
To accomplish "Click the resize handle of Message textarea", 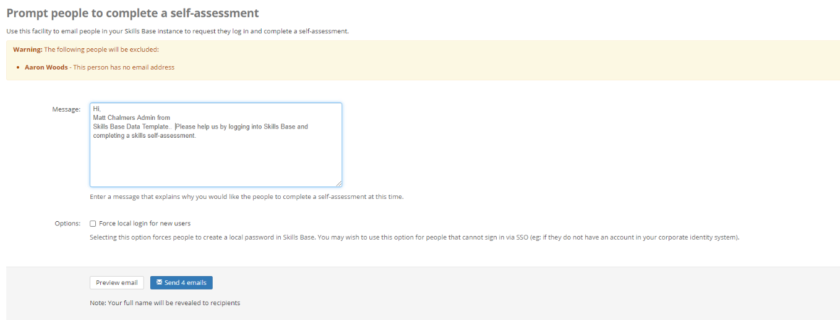I will [x=339, y=183].
